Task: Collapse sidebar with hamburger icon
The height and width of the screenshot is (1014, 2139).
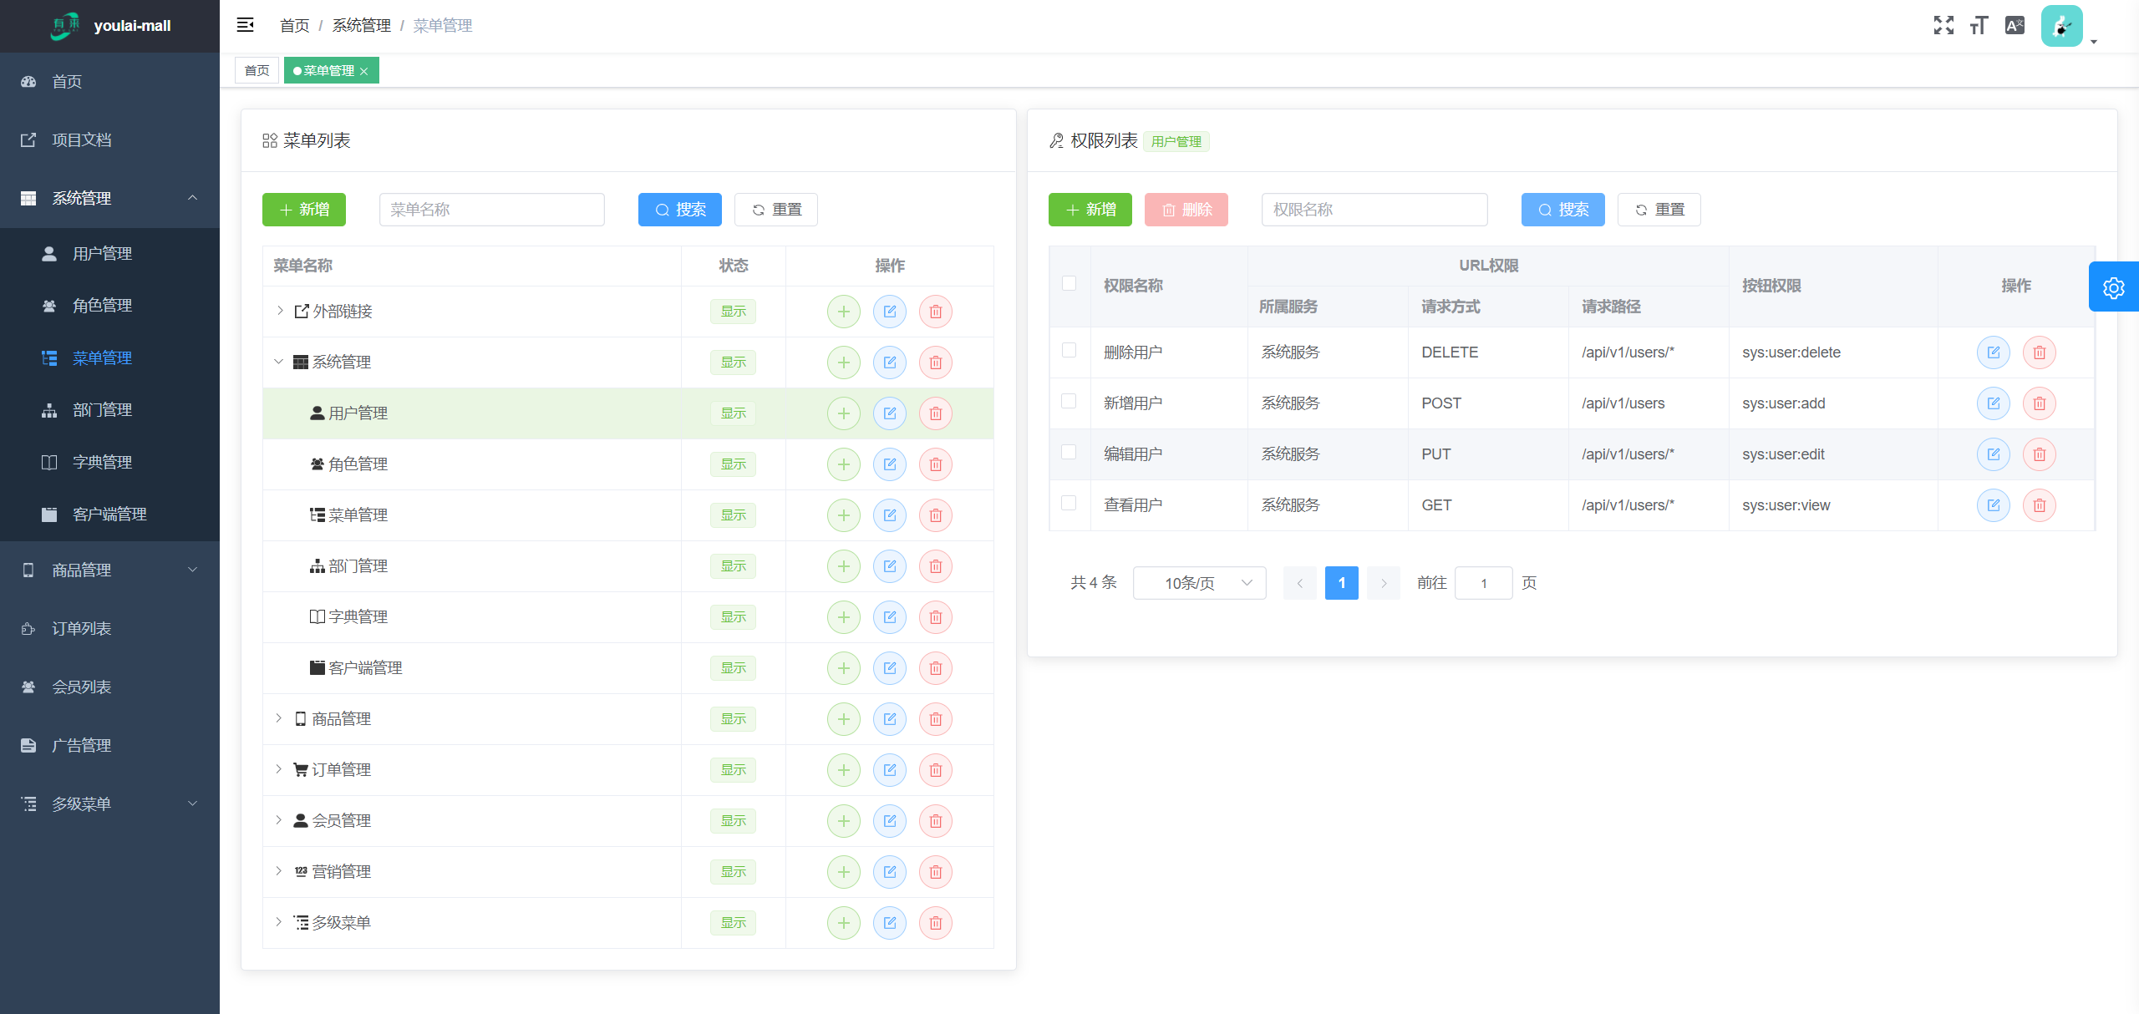Action: pyautogui.click(x=245, y=25)
